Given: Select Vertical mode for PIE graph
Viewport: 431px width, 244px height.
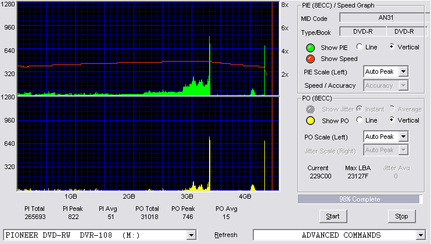Looking at the screenshot, I should tap(392, 46).
